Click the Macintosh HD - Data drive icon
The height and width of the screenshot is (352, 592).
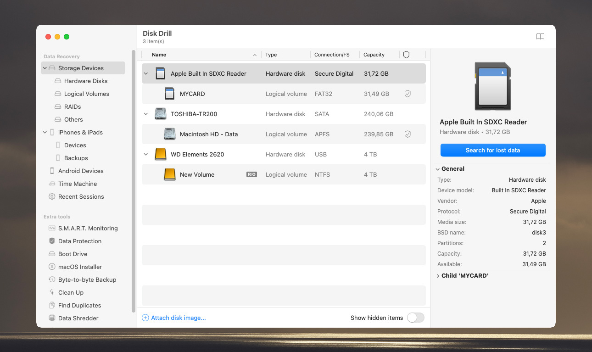(x=169, y=134)
